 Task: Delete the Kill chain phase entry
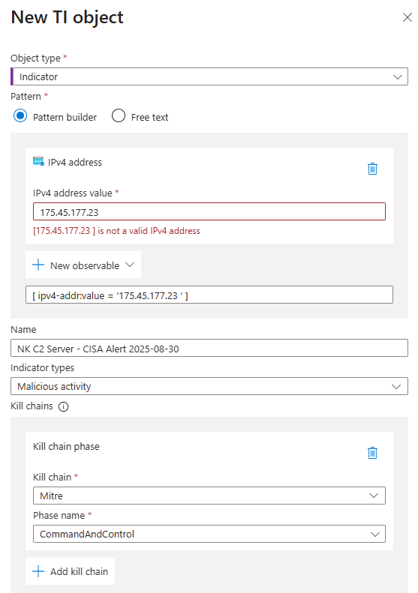pyautogui.click(x=372, y=453)
